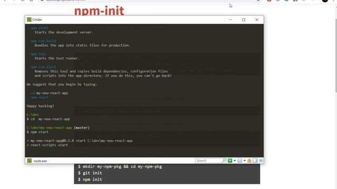This screenshot has height=189, width=337.
Task: Click 'Starts the development server.' text
Action: [64, 33]
